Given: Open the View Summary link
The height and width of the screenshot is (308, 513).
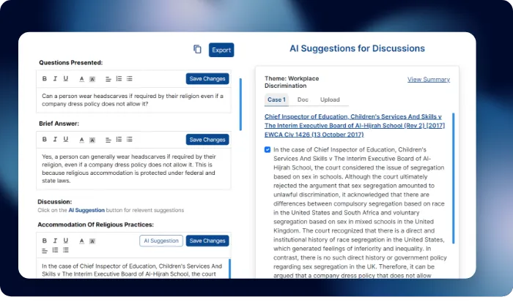Looking at the screenshot, I should click(429, 79).
